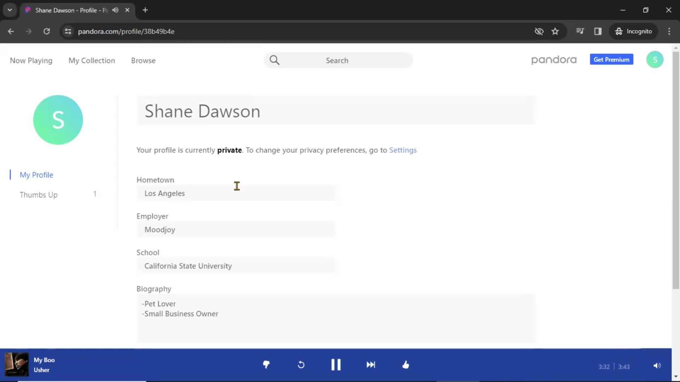Open the media control toolbar icon

[x=580, y=31]
